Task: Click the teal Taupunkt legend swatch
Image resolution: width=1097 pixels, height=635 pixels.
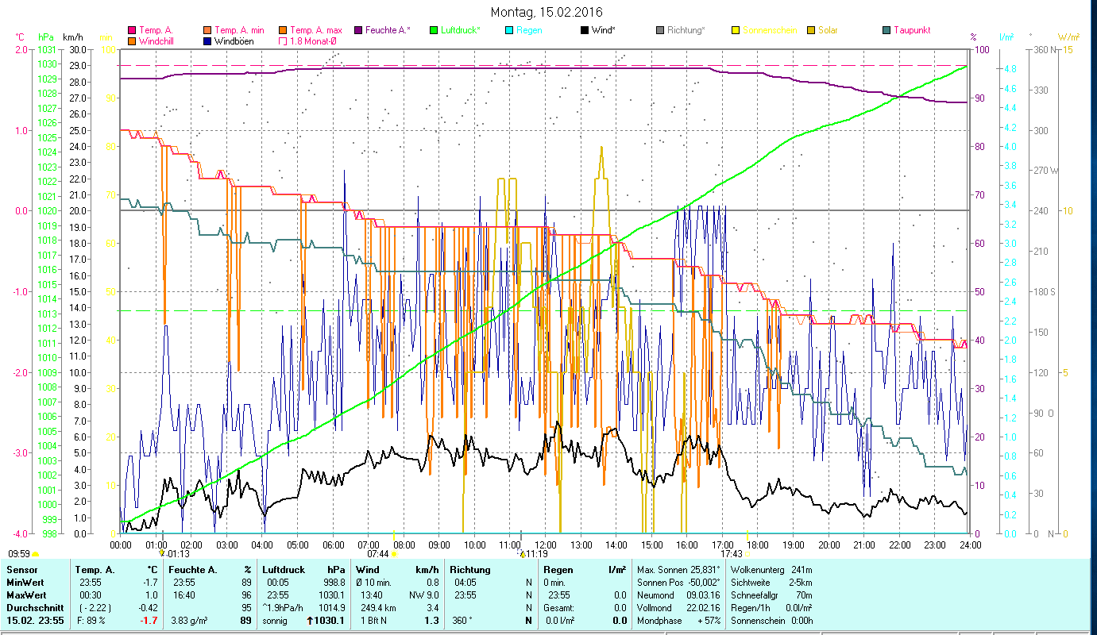Action: [x=887, y=30]
